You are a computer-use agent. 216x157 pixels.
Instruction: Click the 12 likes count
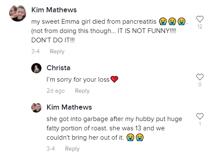(200, 27)
